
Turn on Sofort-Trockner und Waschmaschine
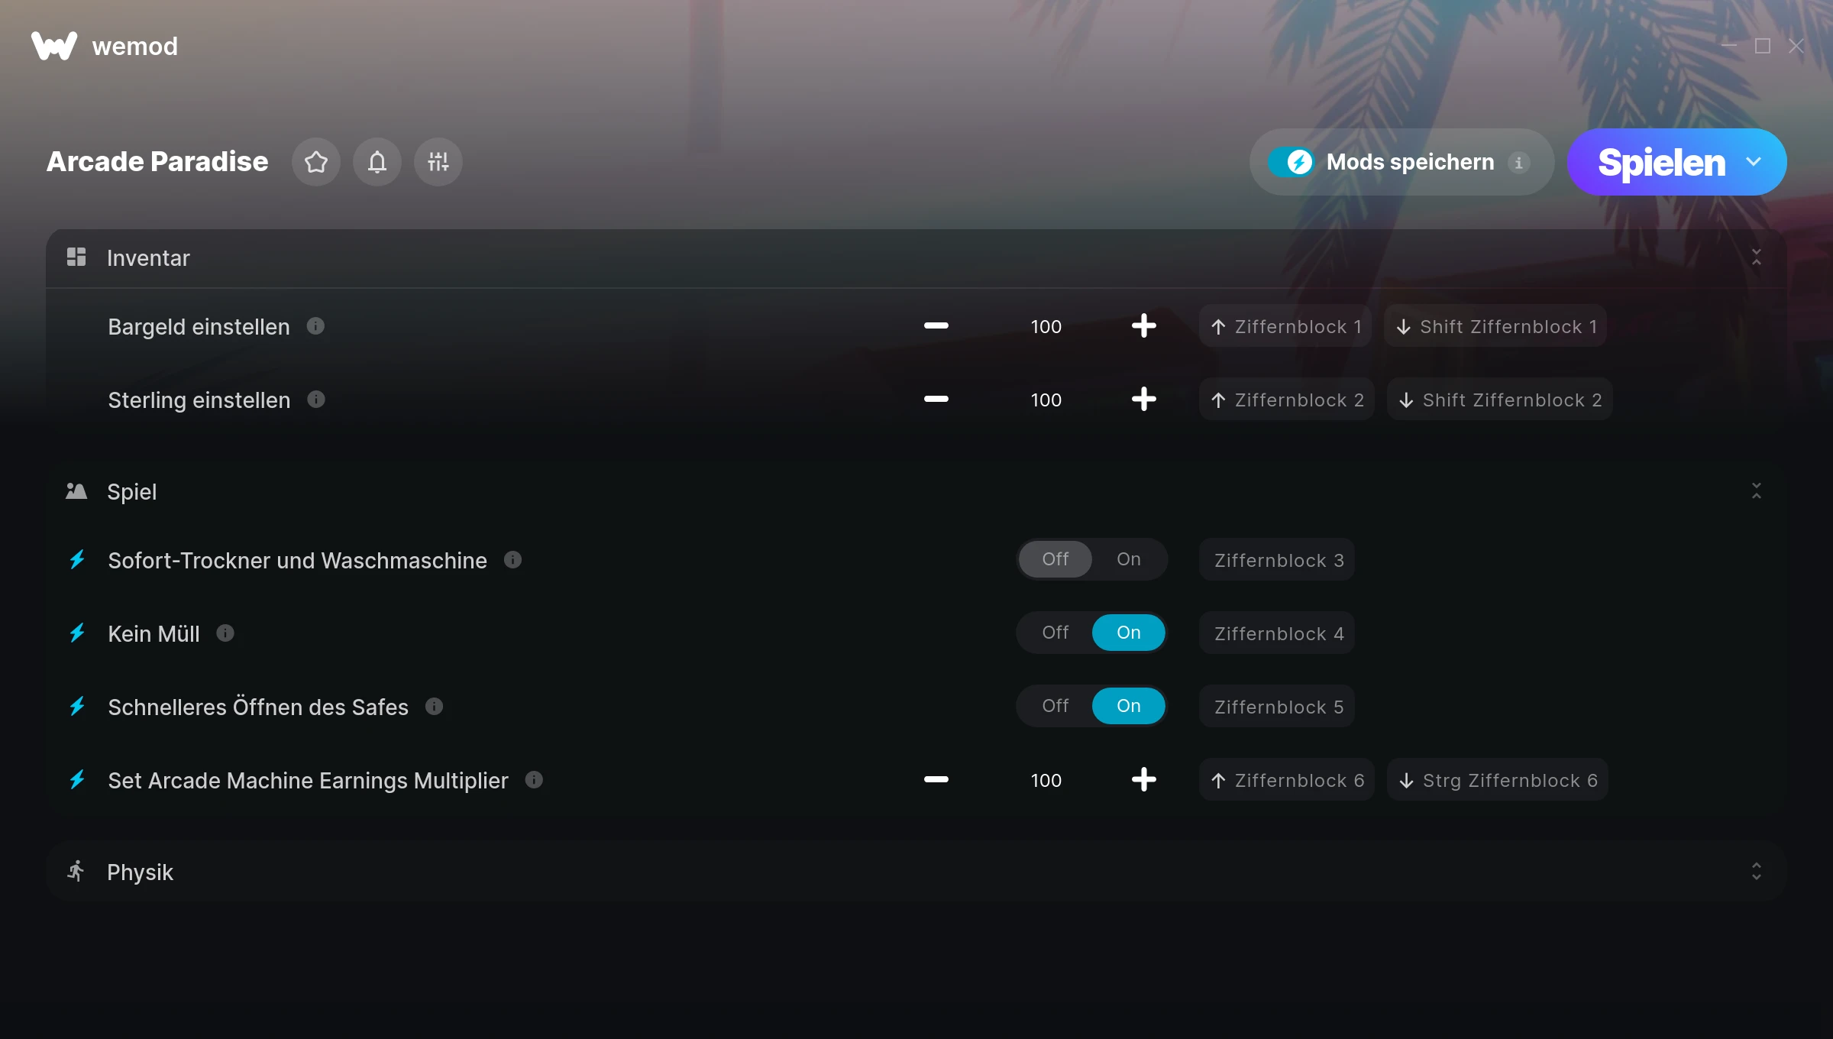click(x=1128, y=559)
